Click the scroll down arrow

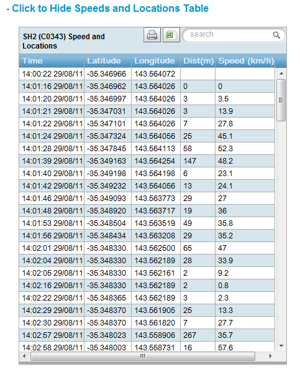coord(281,346)
